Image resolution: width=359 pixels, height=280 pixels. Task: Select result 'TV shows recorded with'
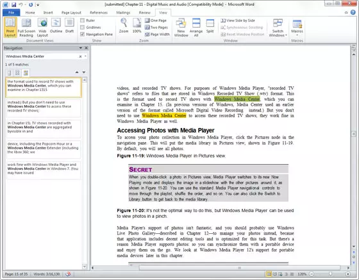(x=44, y=129)
